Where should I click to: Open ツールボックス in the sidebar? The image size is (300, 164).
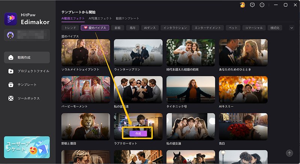pyautogui.click(x=27, y=98)
